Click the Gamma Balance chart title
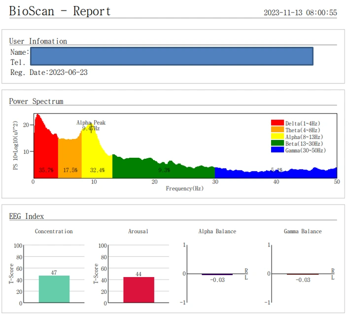The height and width of the screenshot is (318, 348). tap(303, 231)
